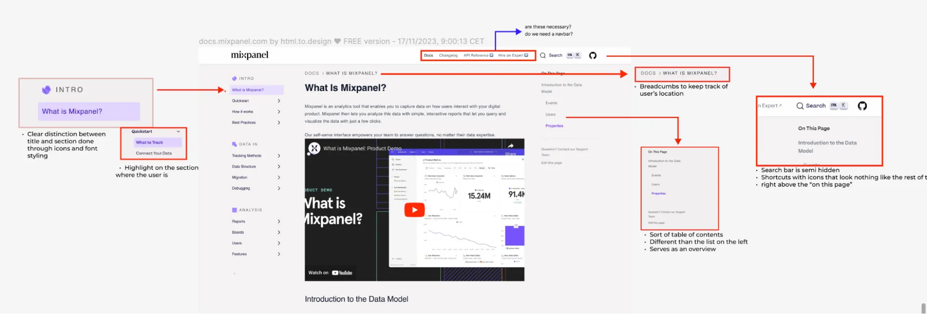This screenshot has width=927, height=314.
Task: Select the What Is Mixpanel? page heading
Action: 345,88
